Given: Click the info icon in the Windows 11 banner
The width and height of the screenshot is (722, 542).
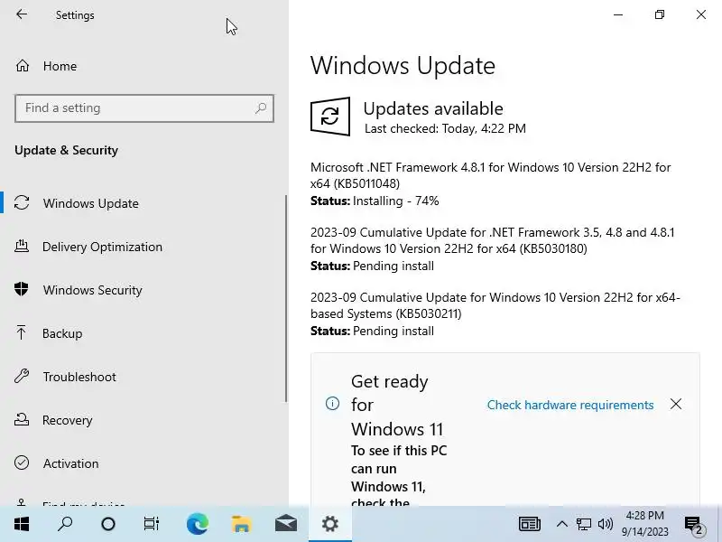Looking at the screenshot, I should [332, 404].
